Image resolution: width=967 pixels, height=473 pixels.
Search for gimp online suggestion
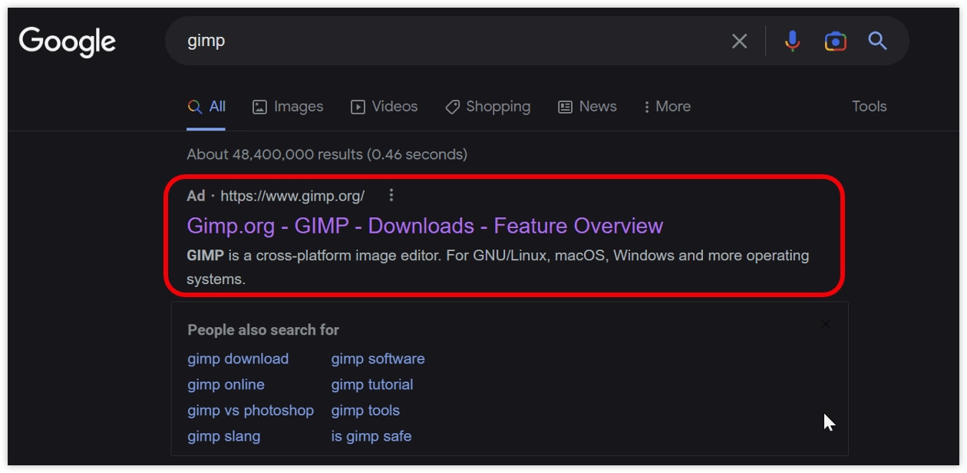[x=226, y=385]
